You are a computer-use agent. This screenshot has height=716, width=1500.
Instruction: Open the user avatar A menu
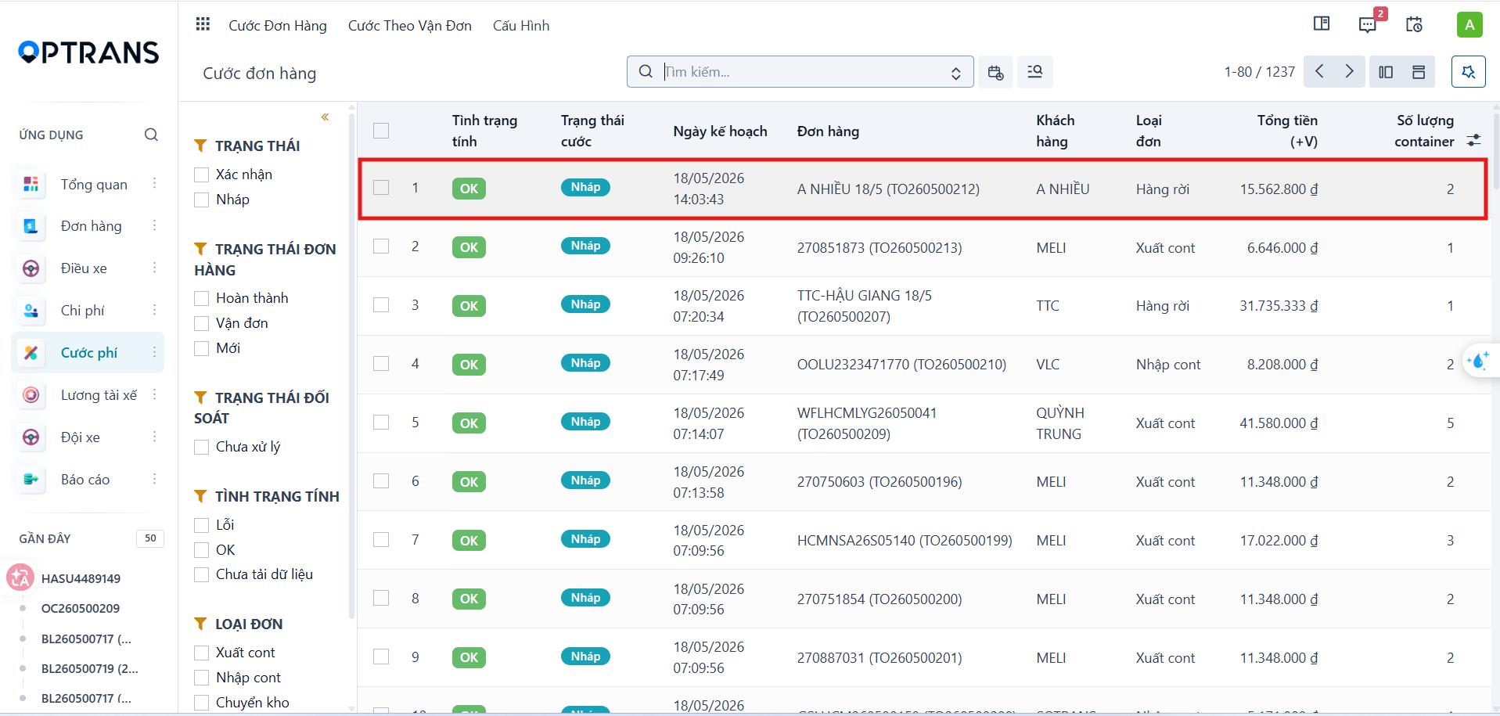(x=1469, y=24)
